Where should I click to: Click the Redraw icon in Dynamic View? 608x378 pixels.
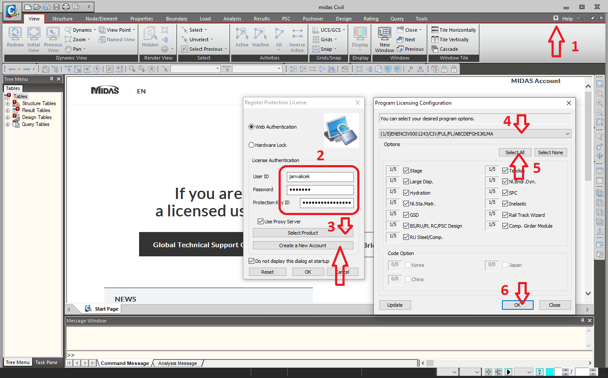(15, 34)
